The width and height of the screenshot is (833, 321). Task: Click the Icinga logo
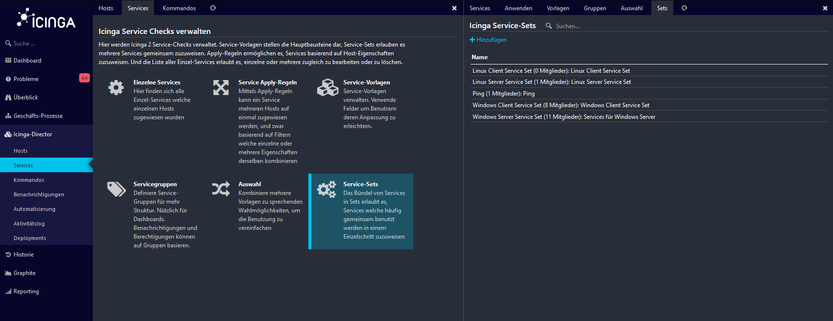pos(46,18)
